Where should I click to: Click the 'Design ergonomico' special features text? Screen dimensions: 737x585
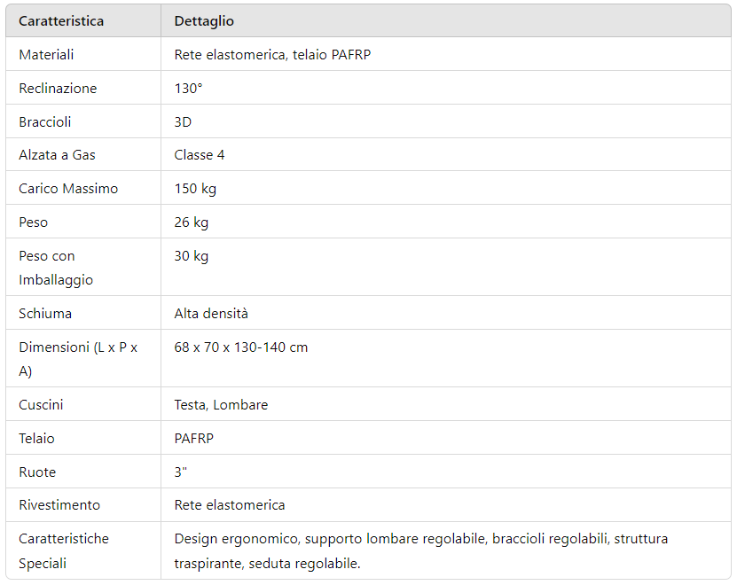237,539
